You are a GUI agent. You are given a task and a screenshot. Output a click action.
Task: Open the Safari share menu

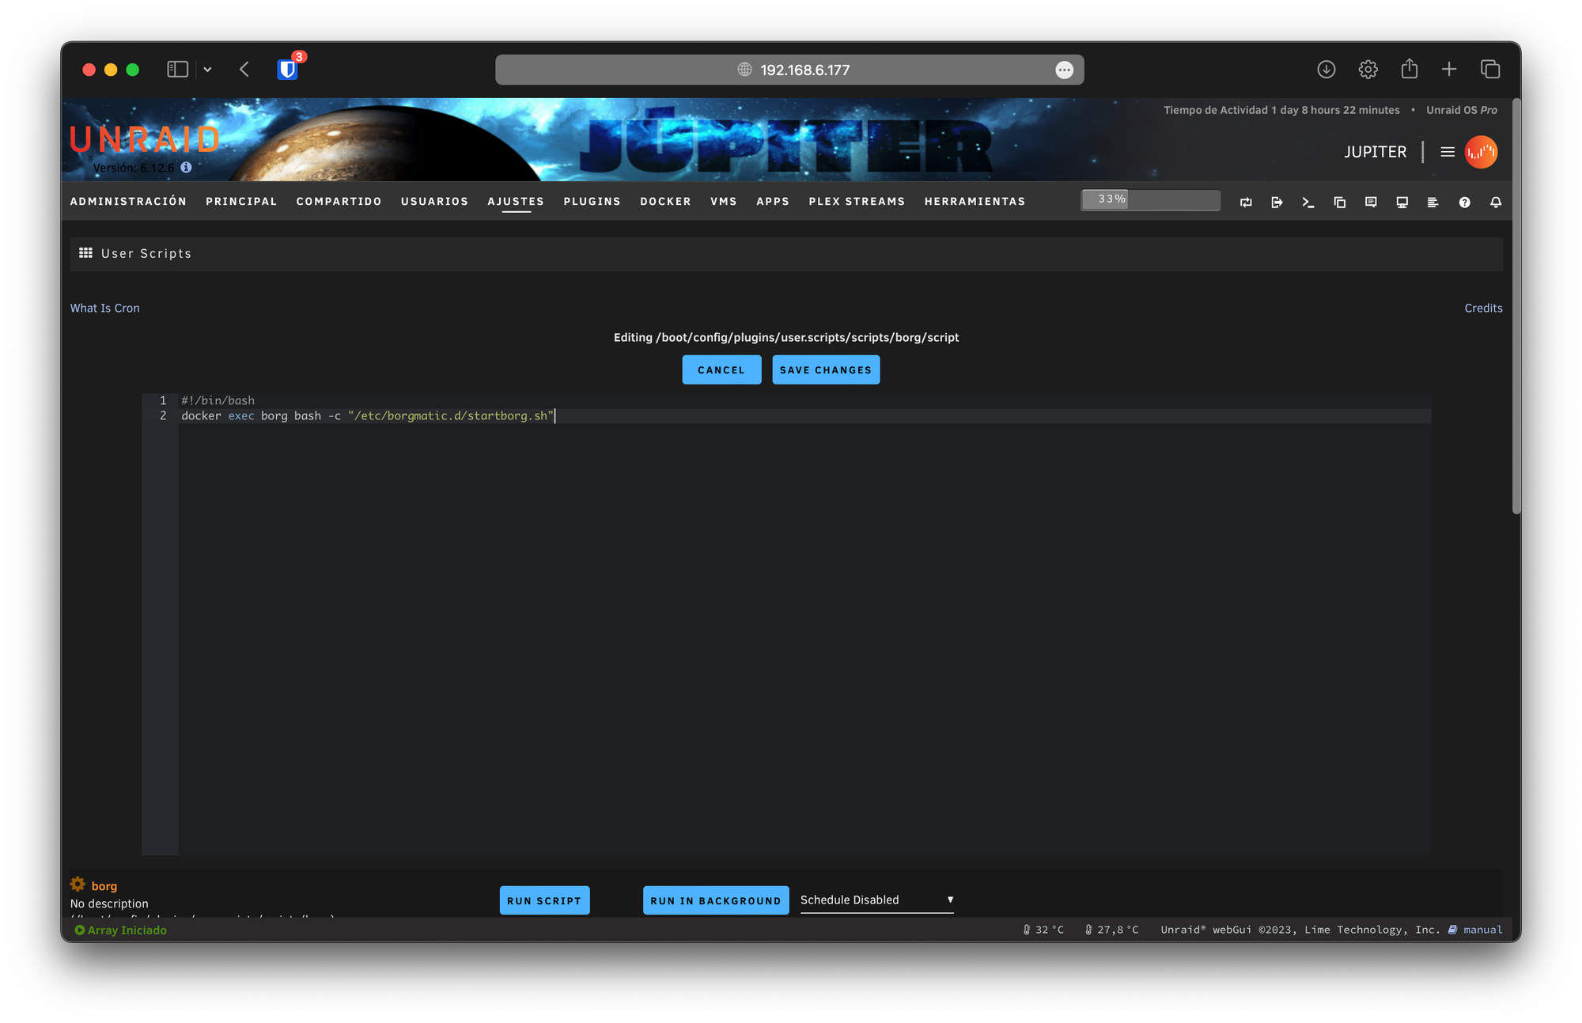(1409, 69)
